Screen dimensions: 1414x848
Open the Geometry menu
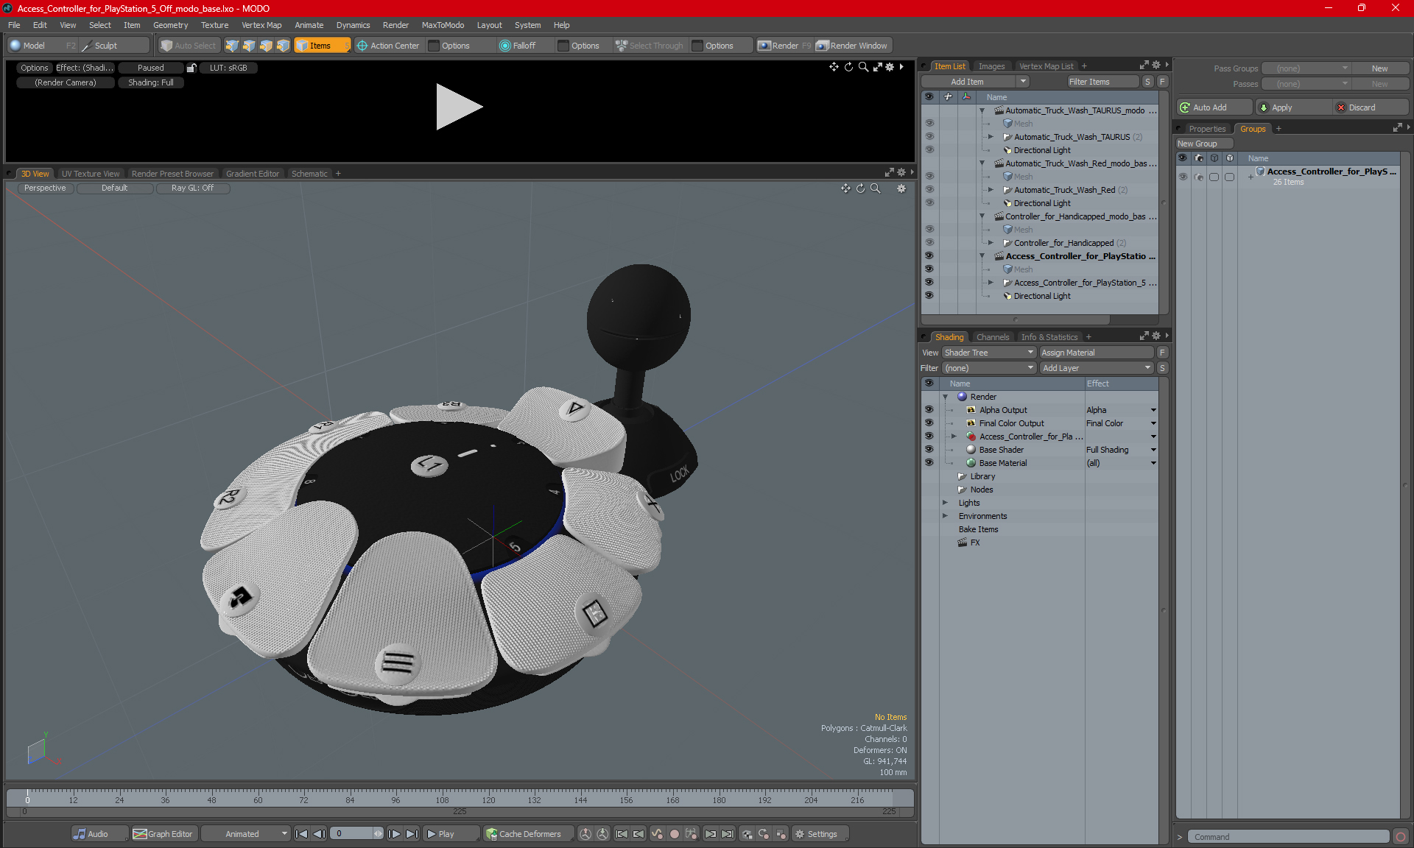point(170,25)
